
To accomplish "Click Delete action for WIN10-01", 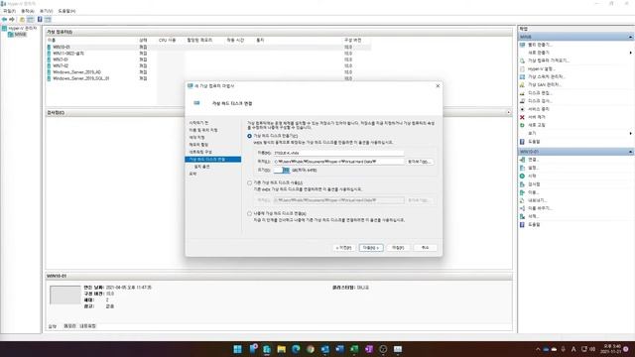I will 533,216.
